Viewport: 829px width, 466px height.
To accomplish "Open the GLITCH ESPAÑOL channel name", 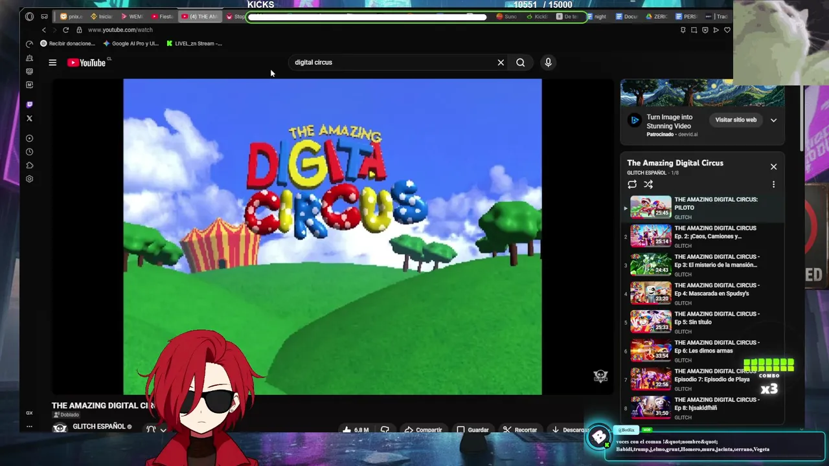I will 98,427.
